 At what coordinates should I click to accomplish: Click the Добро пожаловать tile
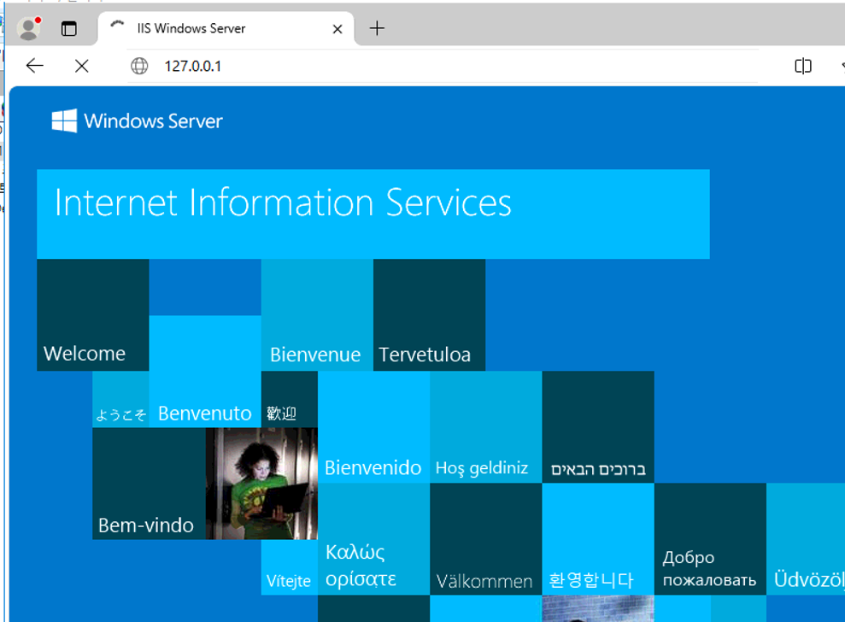(710, 539)
